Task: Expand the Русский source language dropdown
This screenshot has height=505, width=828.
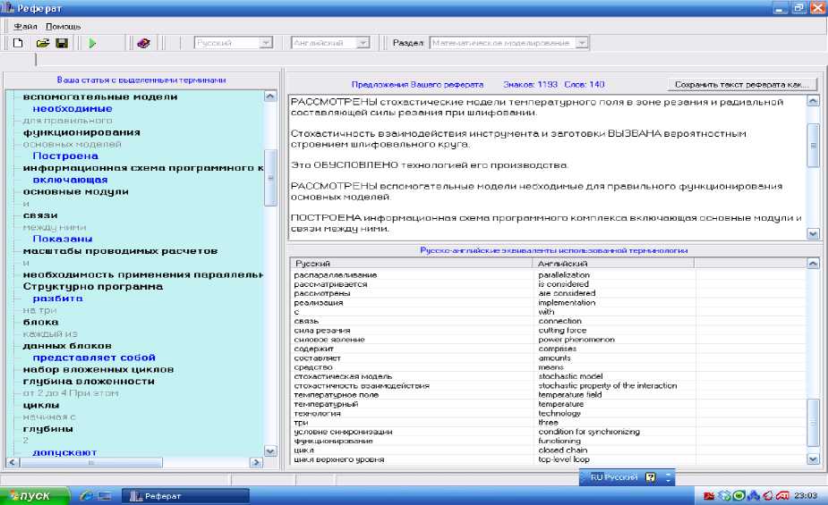Action: [265, 42]
